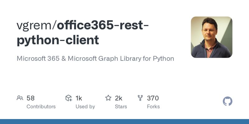249x124 pixels.
Task: Select the "Stars" label
Action: point(121,107)
